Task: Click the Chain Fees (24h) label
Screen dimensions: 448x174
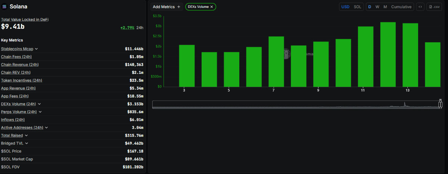Action: (x=16, y=57)
